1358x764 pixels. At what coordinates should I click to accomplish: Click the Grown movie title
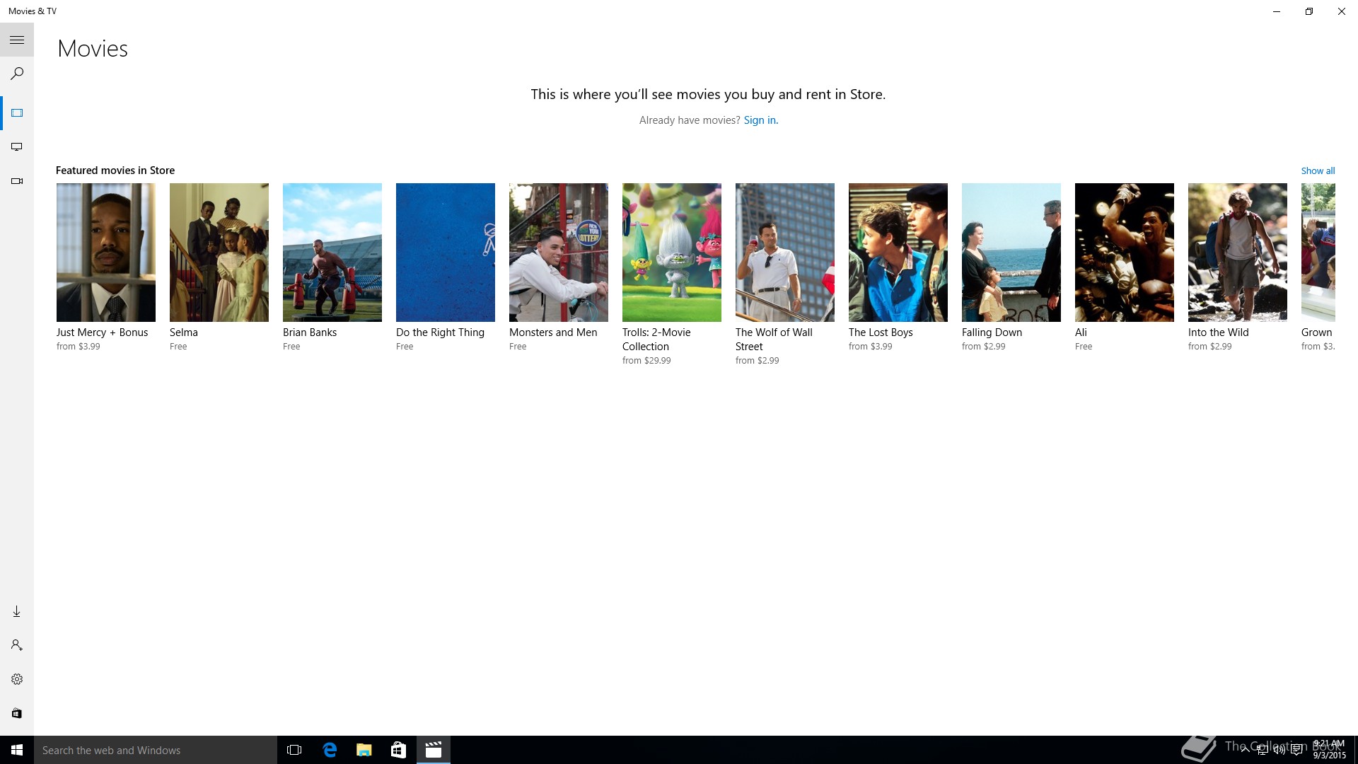click(x=1317, y=332)
